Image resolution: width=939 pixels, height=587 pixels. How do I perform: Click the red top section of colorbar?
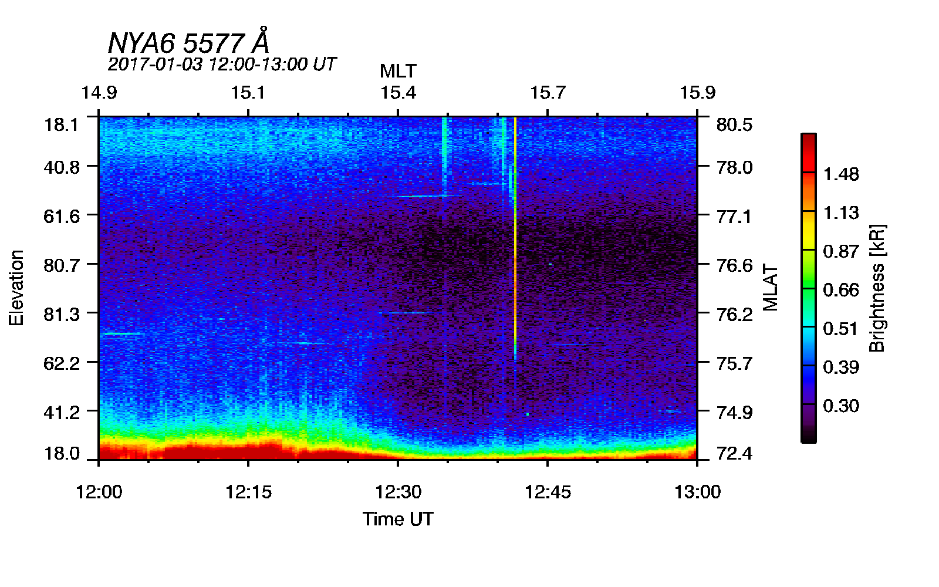click(x=809, y=153)
